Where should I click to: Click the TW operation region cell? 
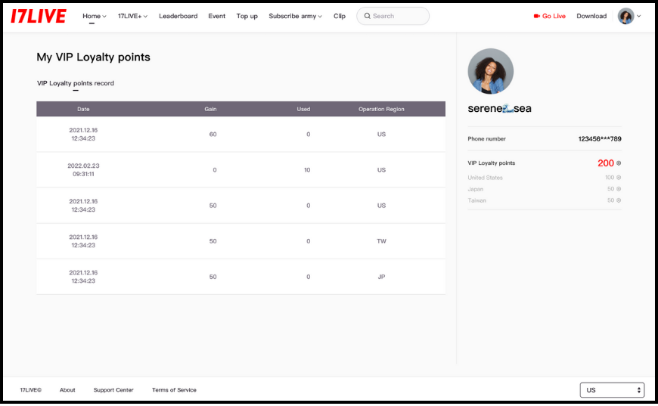(x=381, y=241)
